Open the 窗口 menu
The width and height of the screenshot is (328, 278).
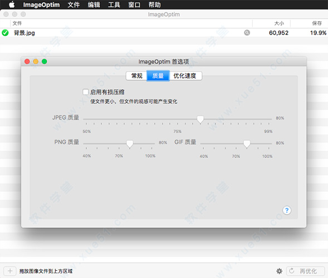click(134, 4)
